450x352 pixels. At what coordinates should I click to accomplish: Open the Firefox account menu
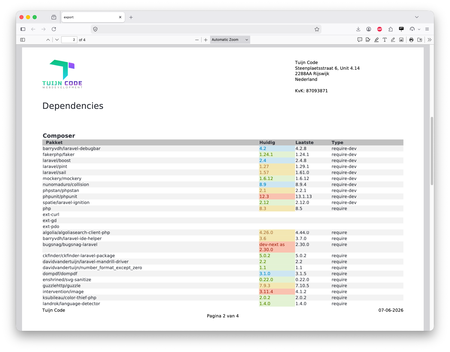point(369,29)
